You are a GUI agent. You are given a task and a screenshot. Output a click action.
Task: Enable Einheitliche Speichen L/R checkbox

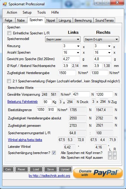(x=9, y=33)
